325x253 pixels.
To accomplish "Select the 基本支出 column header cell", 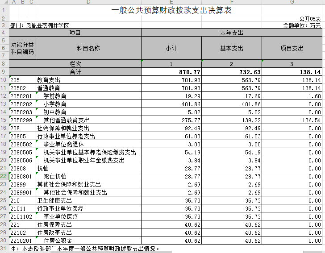I will coord(232,48).
